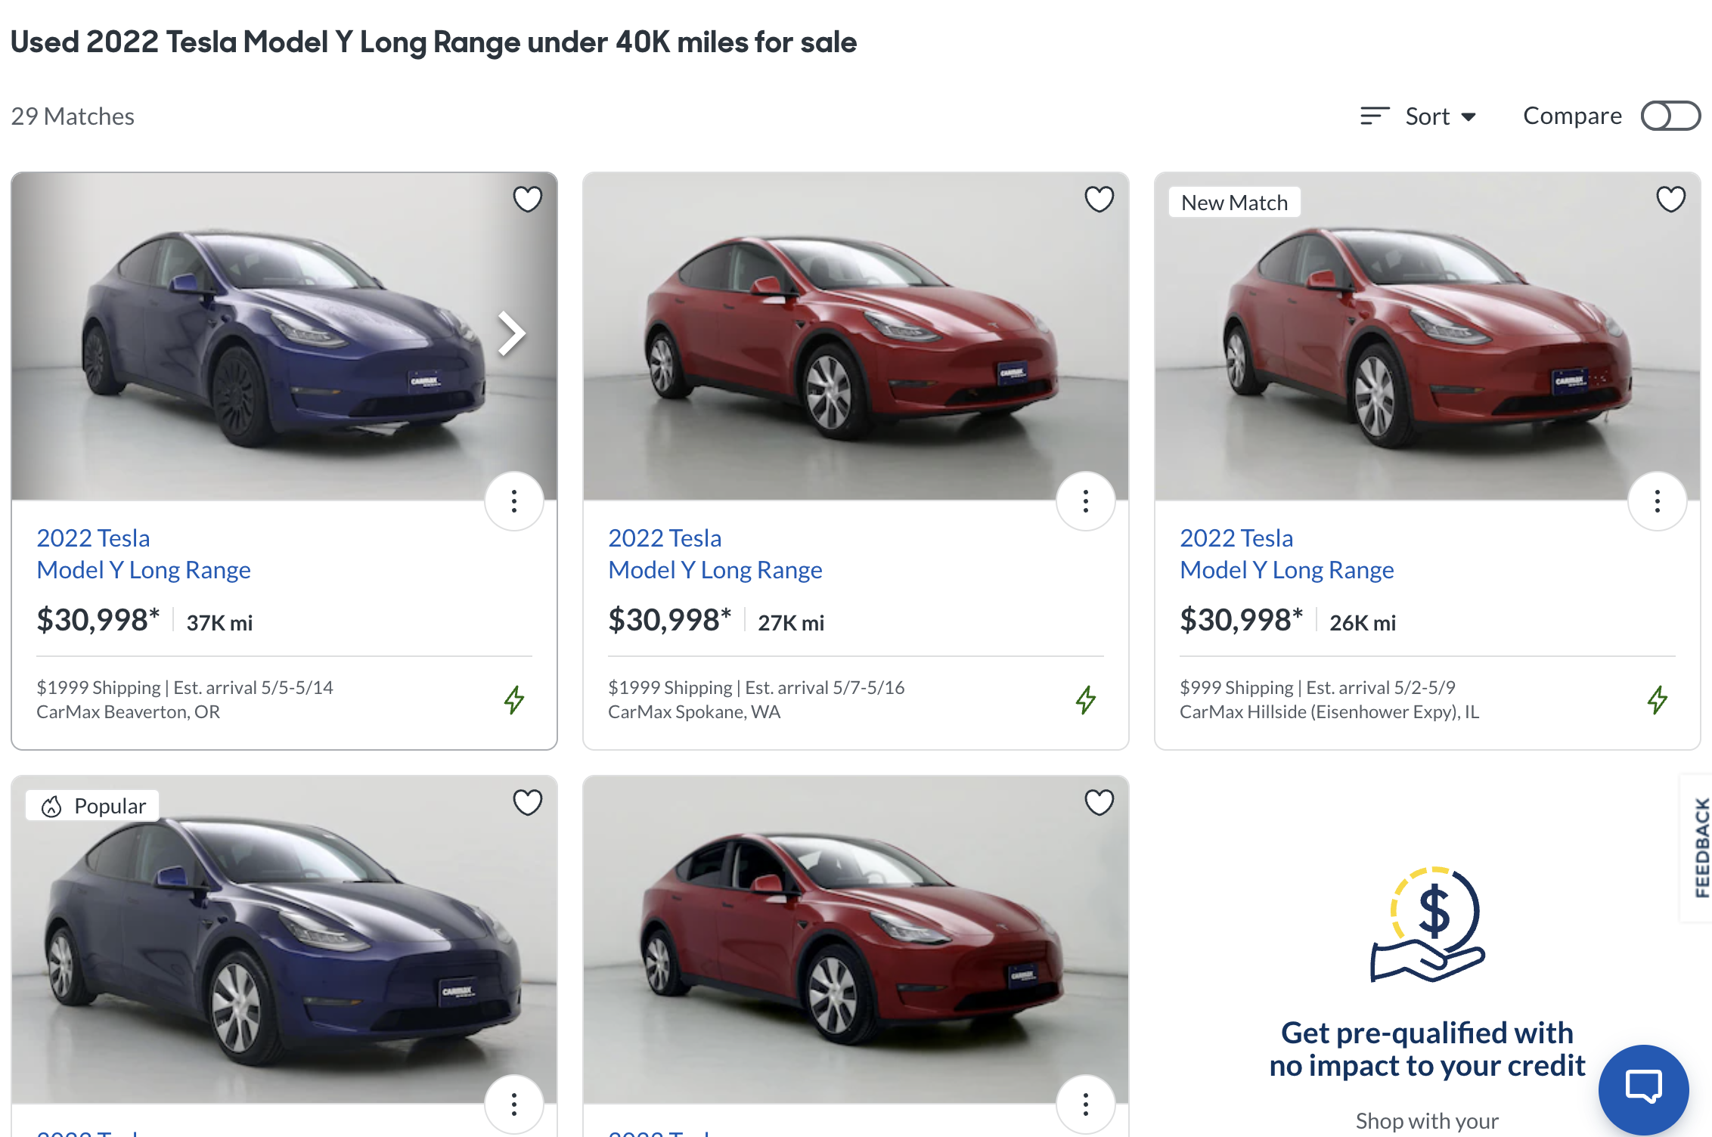Click the pre-qualification dollar hand graphic
This screenshot has width=1712, height=1137.
tap(1428, 924)
